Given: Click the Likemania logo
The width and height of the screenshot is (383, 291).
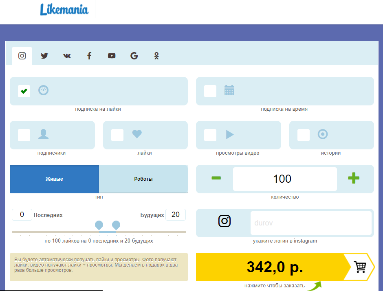Looking at the screenshot, I should tap(64, 10).
